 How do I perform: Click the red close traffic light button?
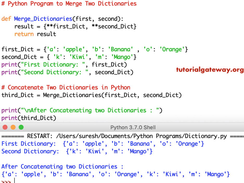pos(5,127)
